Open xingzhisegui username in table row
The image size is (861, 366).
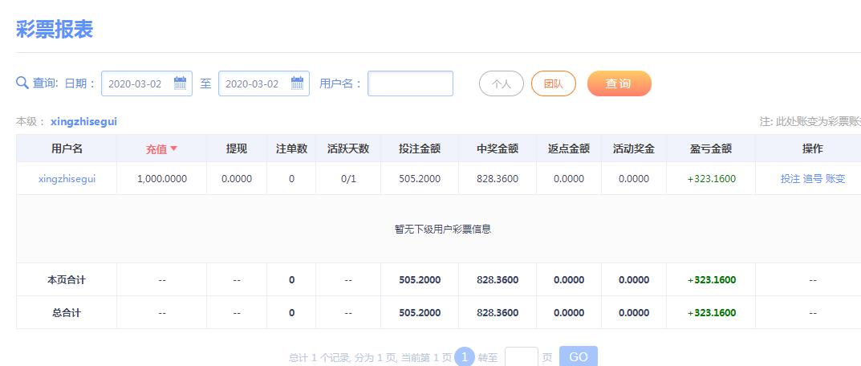67,179
